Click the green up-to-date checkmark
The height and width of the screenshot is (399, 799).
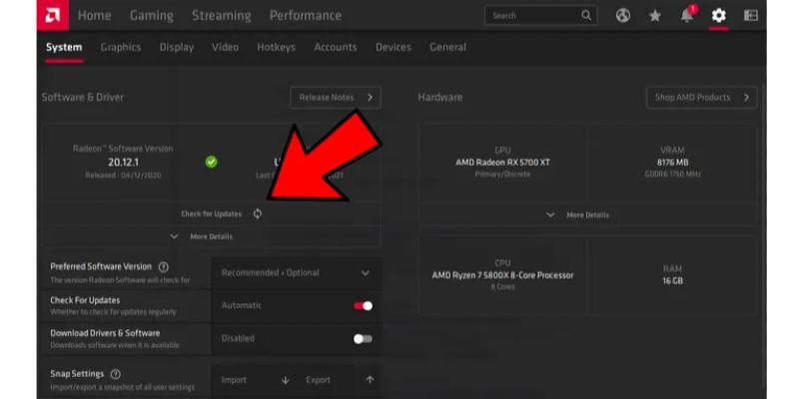tap(211, 162)
